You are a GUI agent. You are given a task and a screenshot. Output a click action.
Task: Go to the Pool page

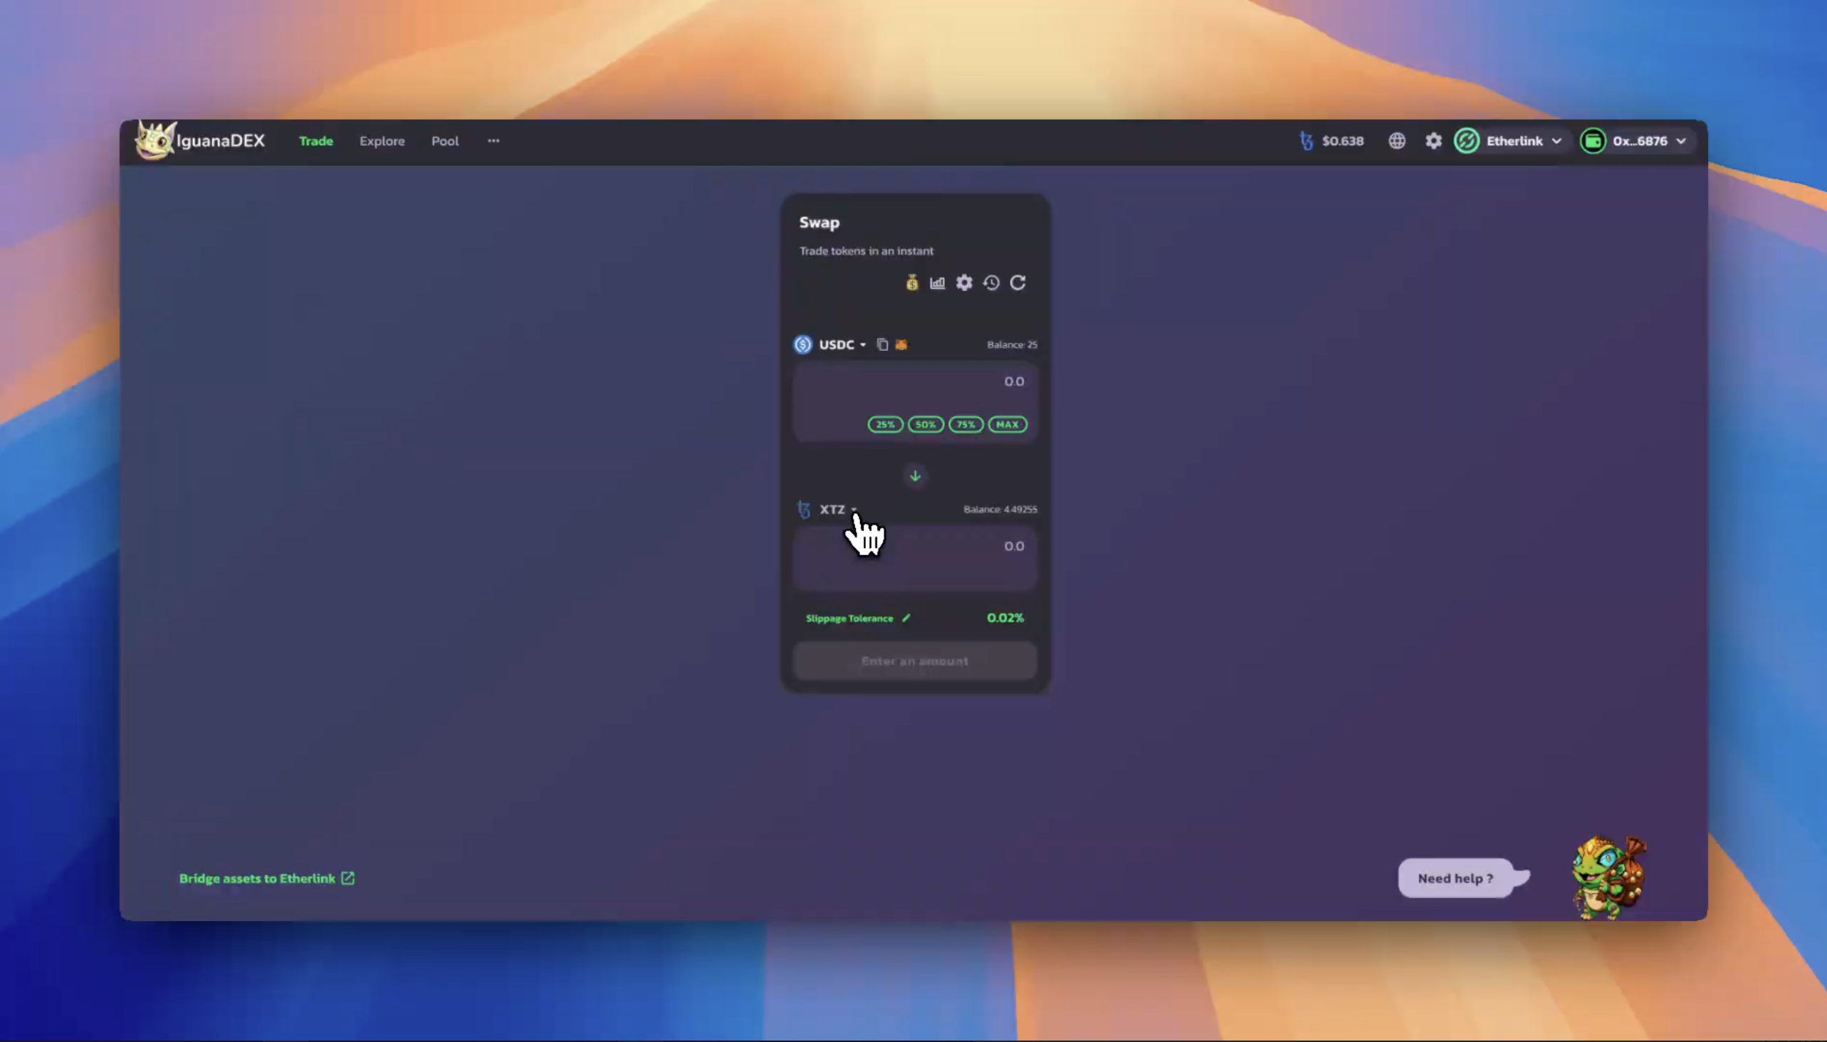pyautogui.click(x=444, y=141)
